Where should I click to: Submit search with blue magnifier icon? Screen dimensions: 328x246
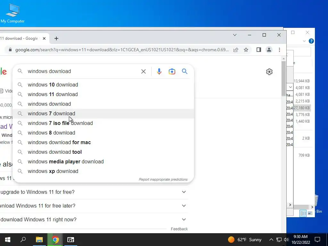184,71
